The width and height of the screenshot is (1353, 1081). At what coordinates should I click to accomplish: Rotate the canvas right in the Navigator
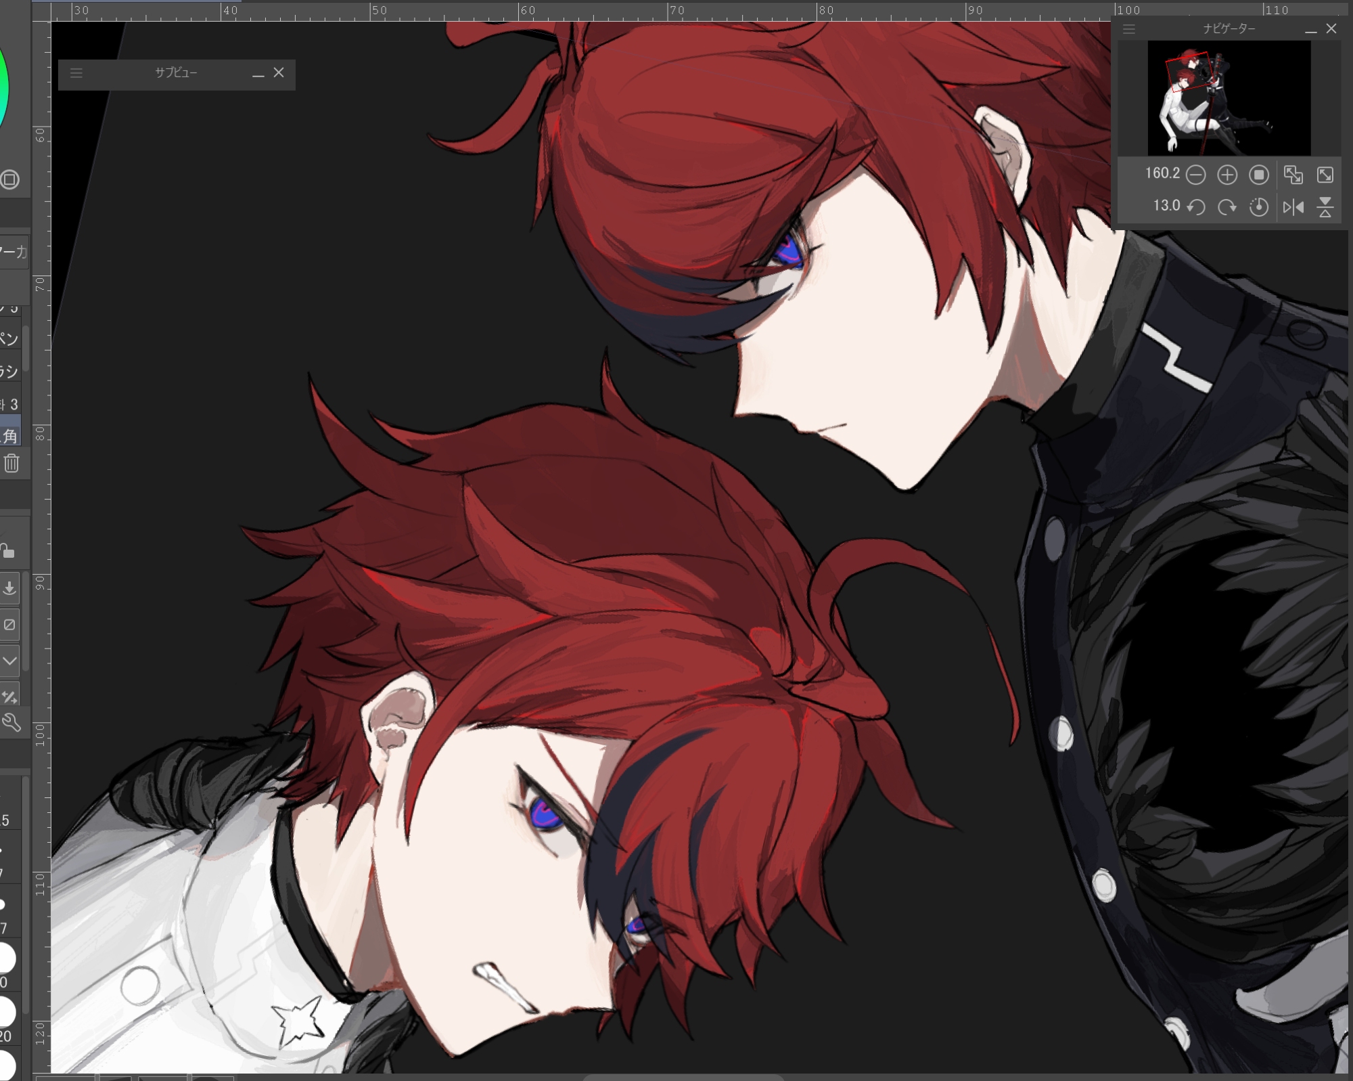[x=1227, y=207]
